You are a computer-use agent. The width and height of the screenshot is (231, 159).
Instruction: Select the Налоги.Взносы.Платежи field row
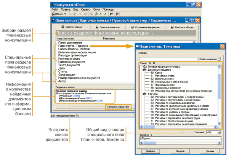(x=74, y=49)
